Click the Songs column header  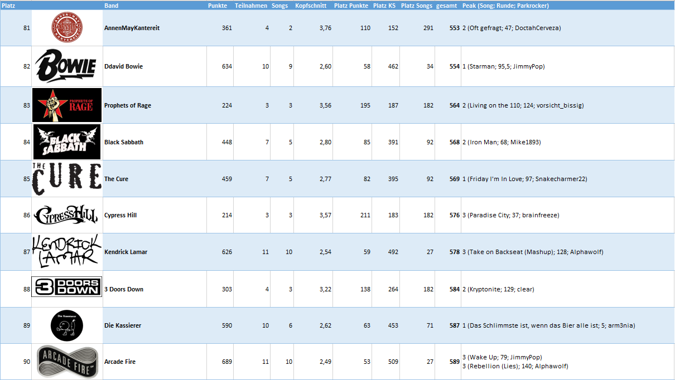click(279, 6)
